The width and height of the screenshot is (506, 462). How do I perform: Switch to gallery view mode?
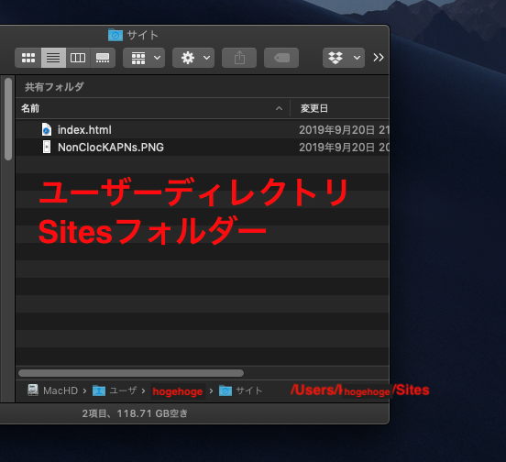[103, 58]
